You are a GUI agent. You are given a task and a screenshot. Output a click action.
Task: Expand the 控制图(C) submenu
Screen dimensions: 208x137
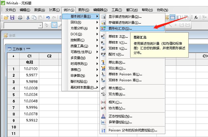pyautogui.click(x=81, y=40)
